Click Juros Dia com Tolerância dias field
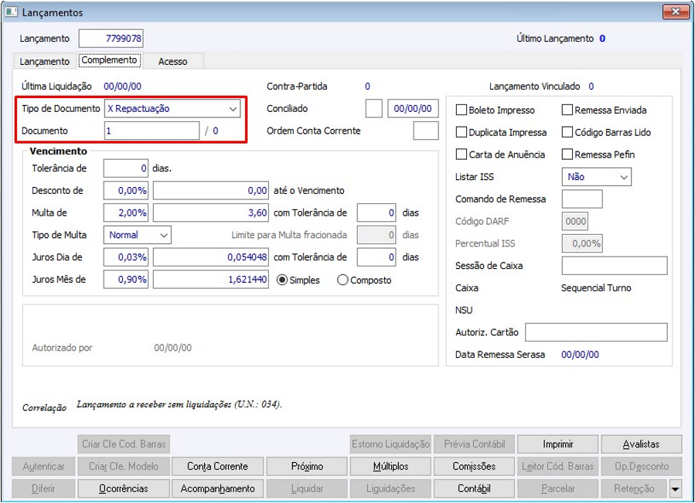 [376, 257]
